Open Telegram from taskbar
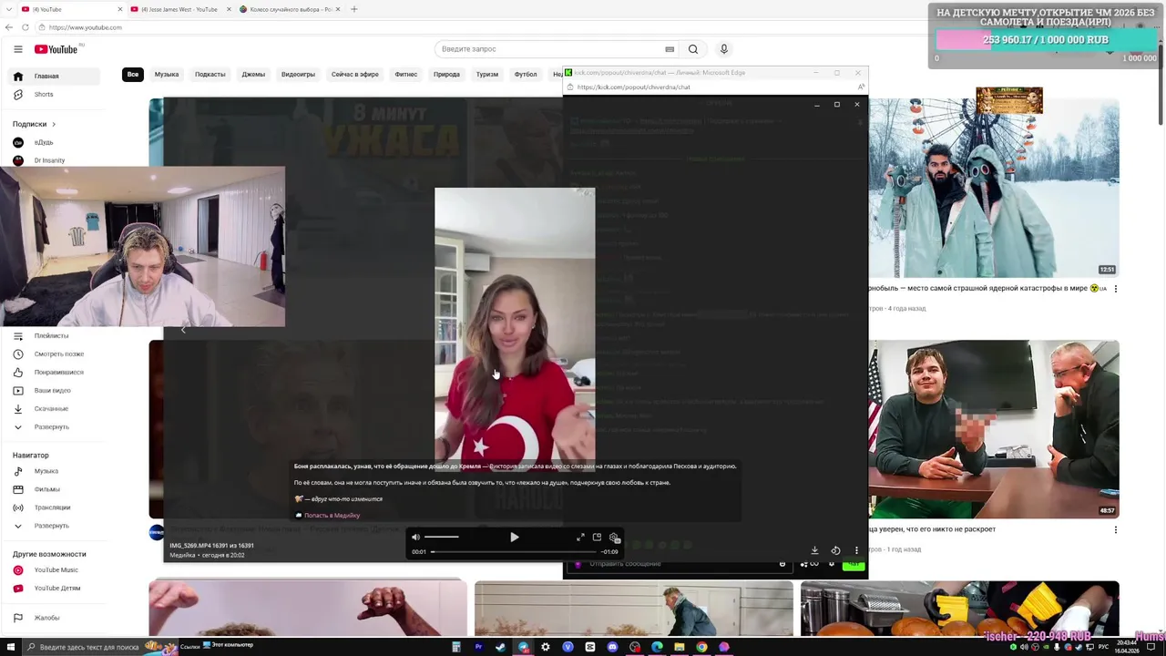Screen dimensions: 1166x656 [524, 647]
